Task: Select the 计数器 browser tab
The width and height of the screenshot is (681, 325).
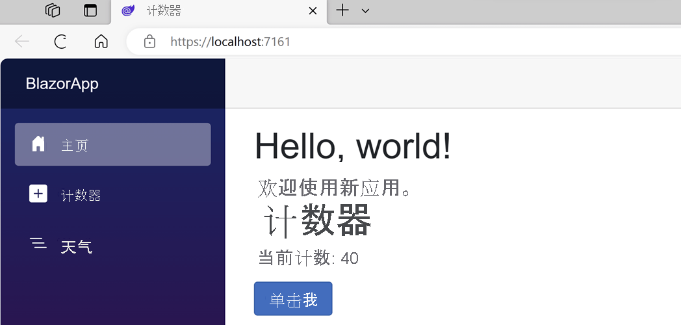Action: 219,11
